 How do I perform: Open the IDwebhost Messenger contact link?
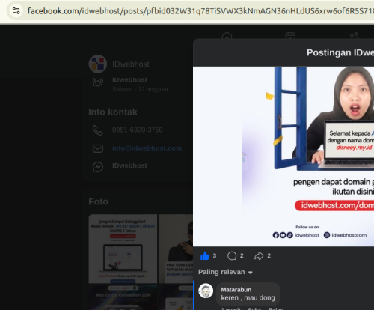(x=129, y=165)
